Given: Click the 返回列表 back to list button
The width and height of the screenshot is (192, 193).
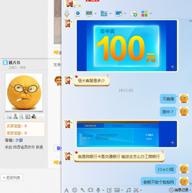Looking at the screenshot, I should coord(12,178).
